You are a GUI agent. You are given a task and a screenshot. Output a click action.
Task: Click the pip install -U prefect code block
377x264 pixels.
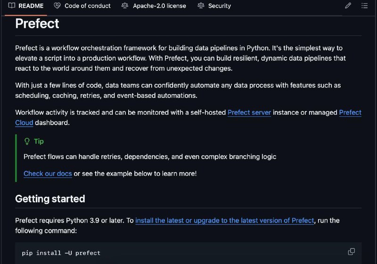pyautogui.click(x=188, y=253)
